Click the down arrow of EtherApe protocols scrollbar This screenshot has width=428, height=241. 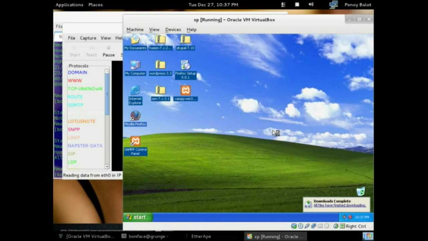pyautogui.click(x=107, y=166)
